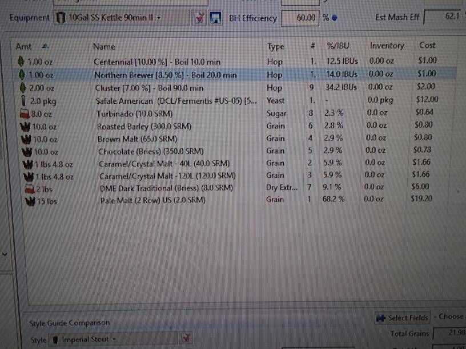This screenshot has width=466, height=349.
Task: Click the 34.2 IBUs value for Cluster
Action: 341,87
